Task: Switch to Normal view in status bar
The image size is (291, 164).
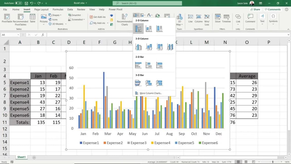Action: coord(238,162)
